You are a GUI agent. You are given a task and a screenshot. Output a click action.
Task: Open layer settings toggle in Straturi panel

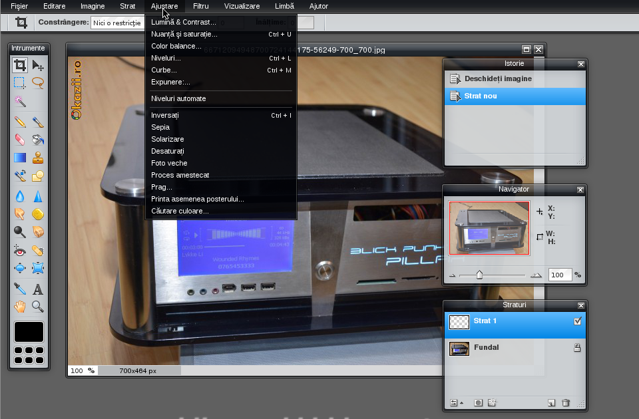(x=456, y=403)
